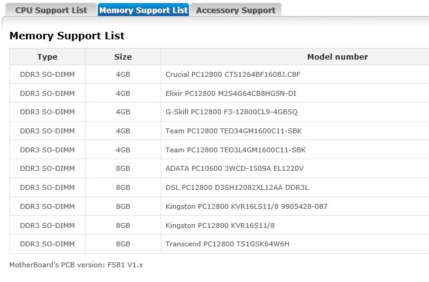Select the Kingston PC12800 KVR16S11/8 row
Screen dimensions: 429x282
[220, 225]
